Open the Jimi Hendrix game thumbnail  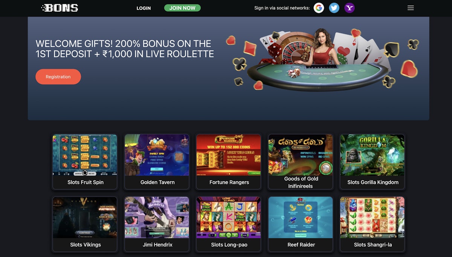[157, 217]
